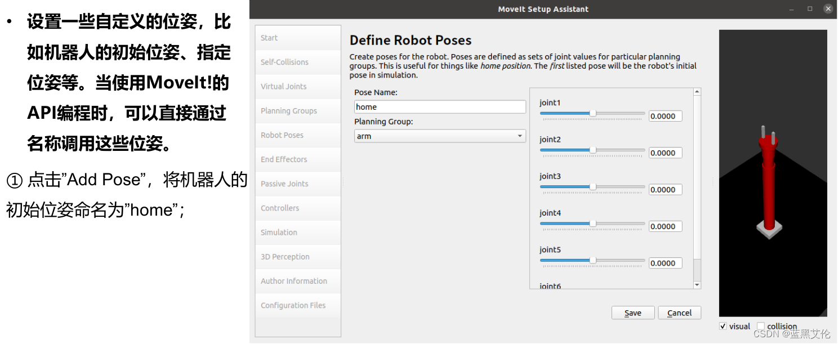The image size is (839, 344).
Task: Toggle the visual checkbox
Action: tap(723, 326)
